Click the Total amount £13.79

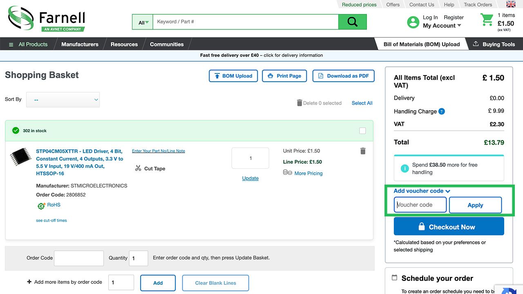tap(494, 143)
